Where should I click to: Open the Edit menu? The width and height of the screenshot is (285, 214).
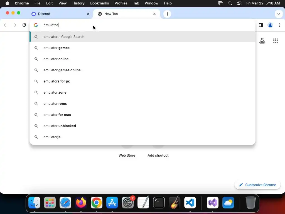click(50, 3)
